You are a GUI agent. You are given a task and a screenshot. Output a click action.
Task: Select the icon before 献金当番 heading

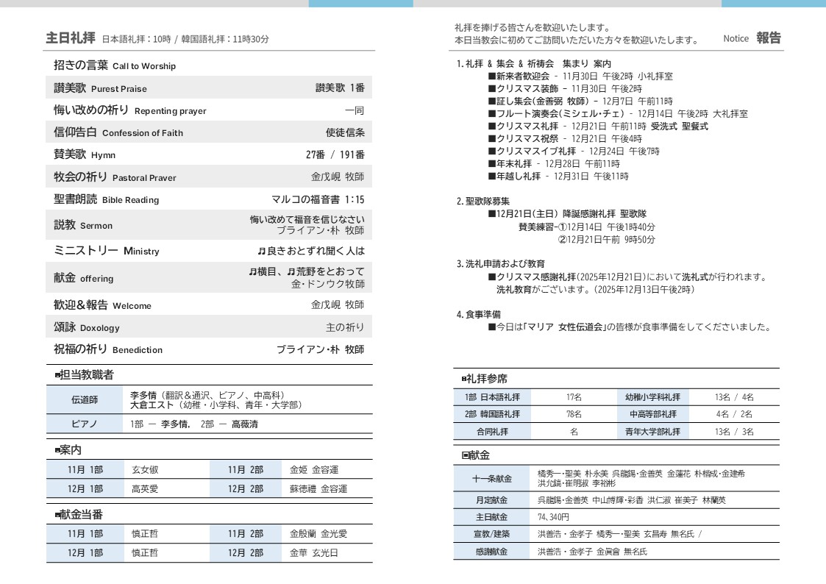[x=58, y=515]
